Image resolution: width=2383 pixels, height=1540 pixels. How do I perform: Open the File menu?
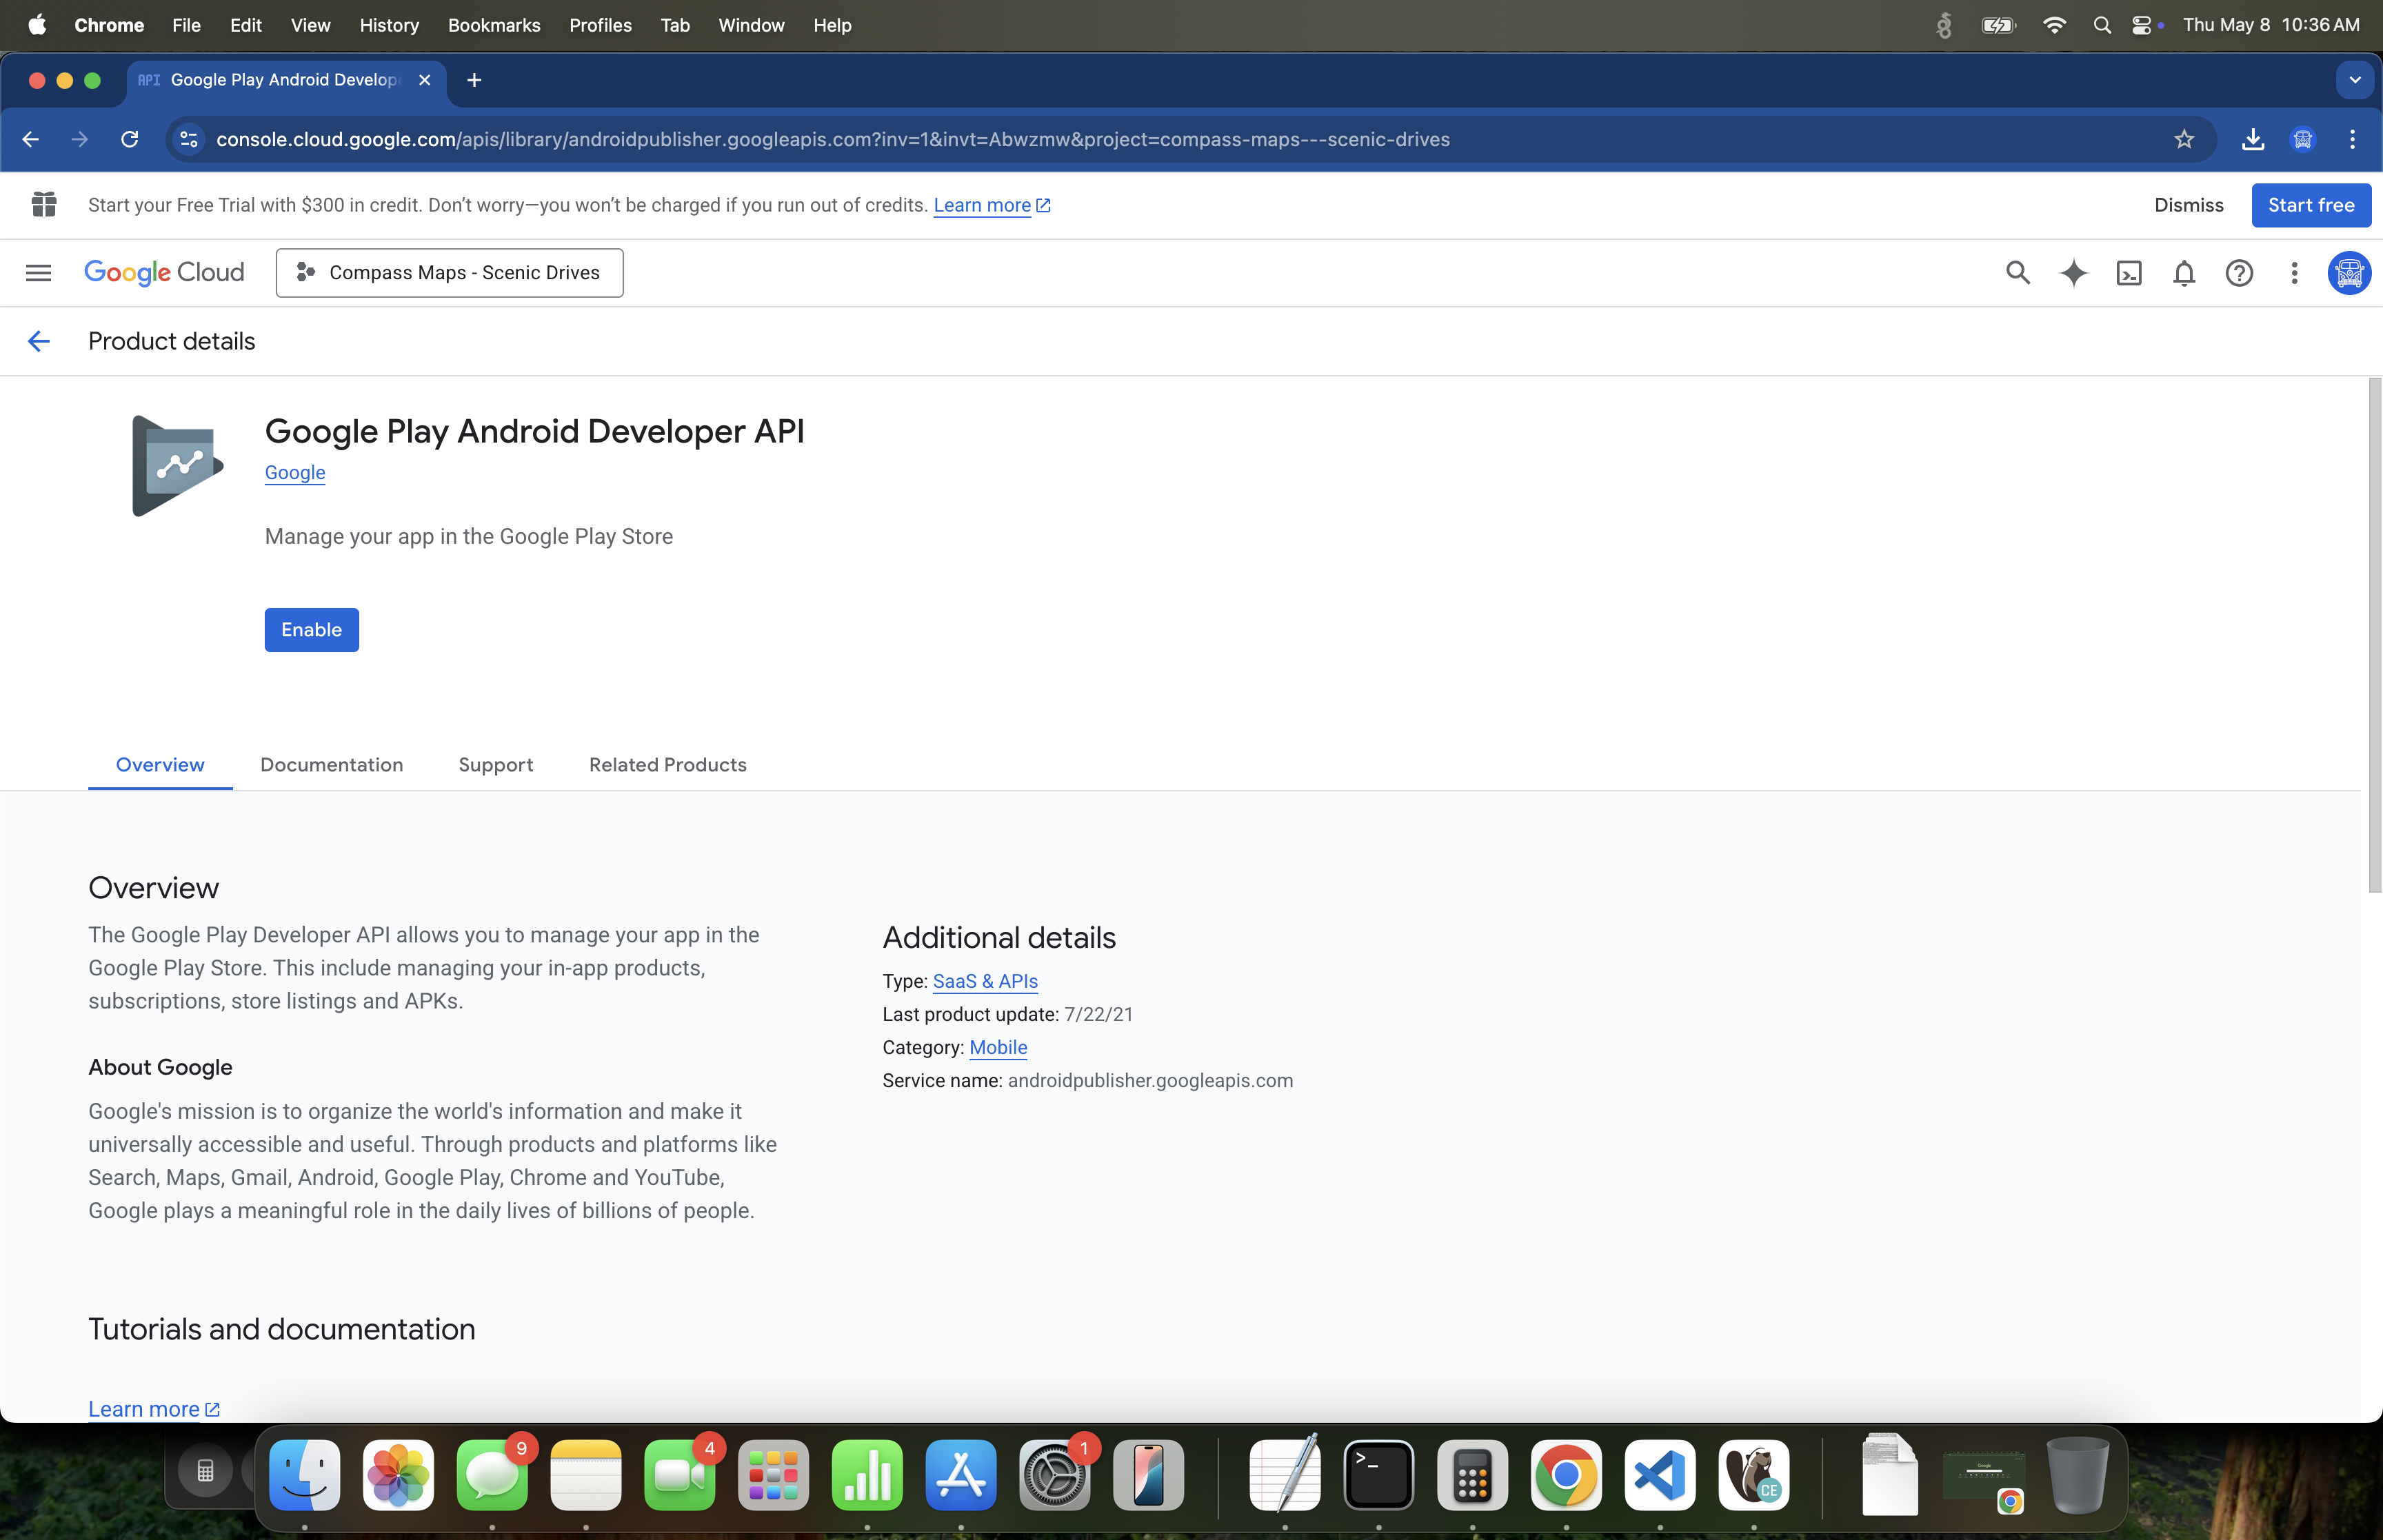[x=186, y=25]
